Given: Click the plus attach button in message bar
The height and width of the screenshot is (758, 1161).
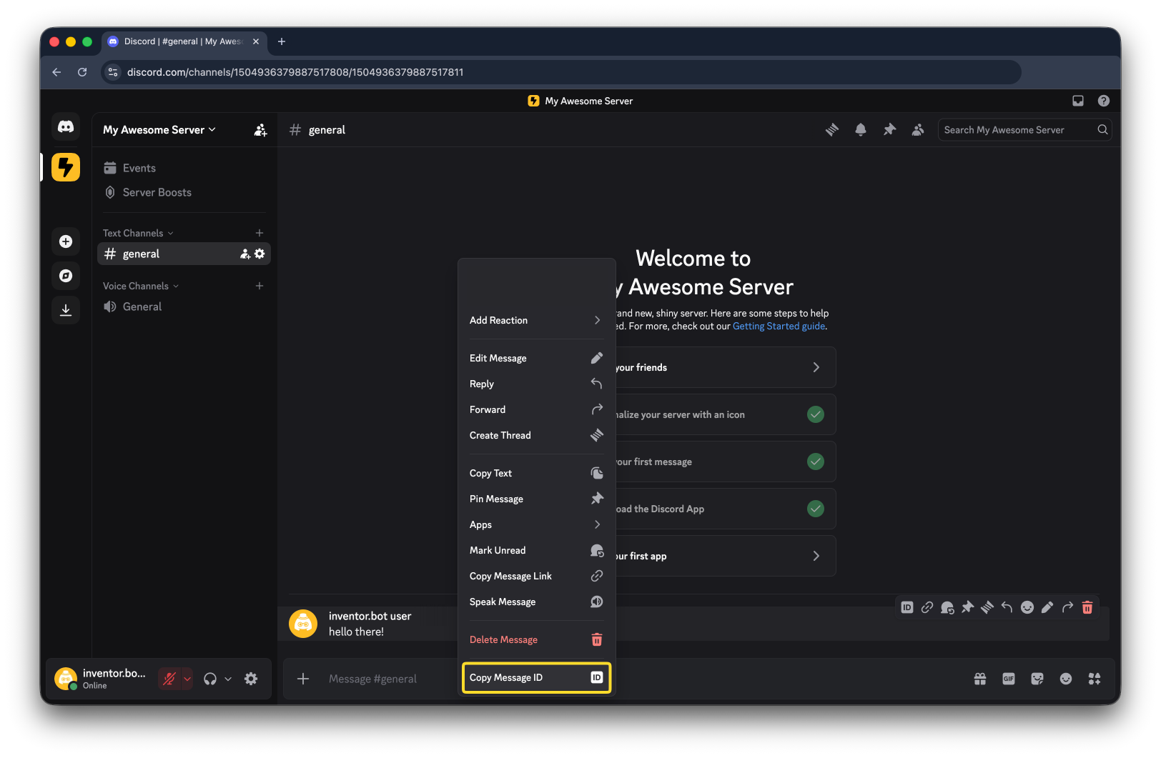Looking at the screenshot, I should [x=303, y=679].
